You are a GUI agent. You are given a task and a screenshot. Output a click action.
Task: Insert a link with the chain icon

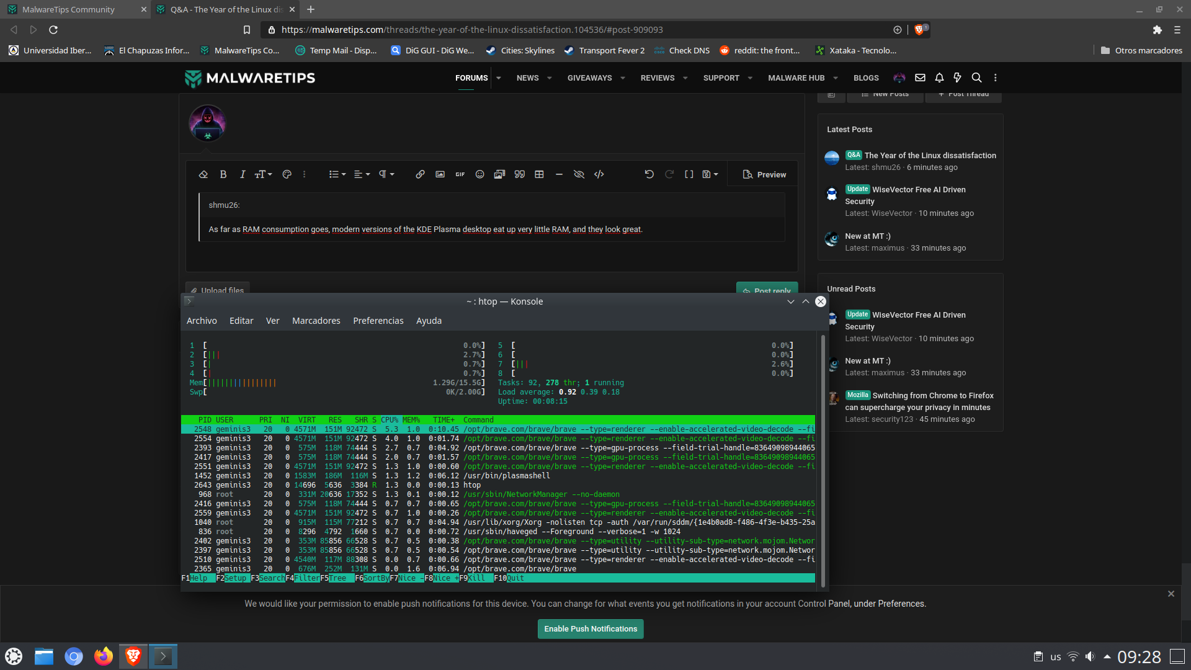[420, 174]
